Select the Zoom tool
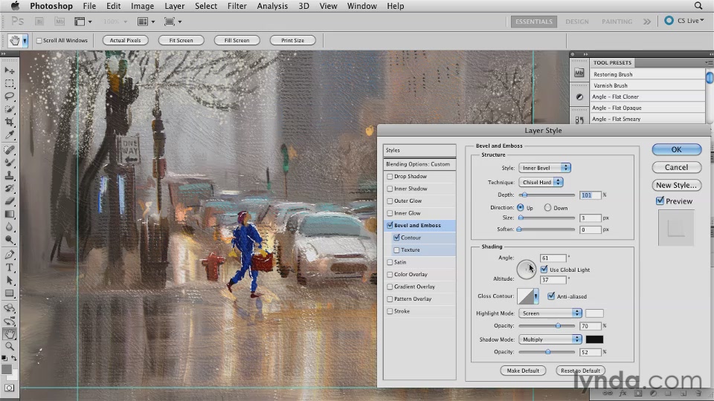 pyautogui.click(x=9, y=347)
